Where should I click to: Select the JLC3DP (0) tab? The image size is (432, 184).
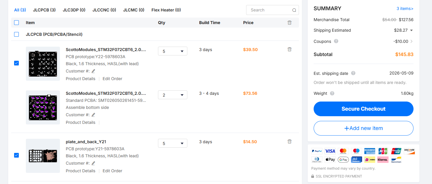pos(74,10)
